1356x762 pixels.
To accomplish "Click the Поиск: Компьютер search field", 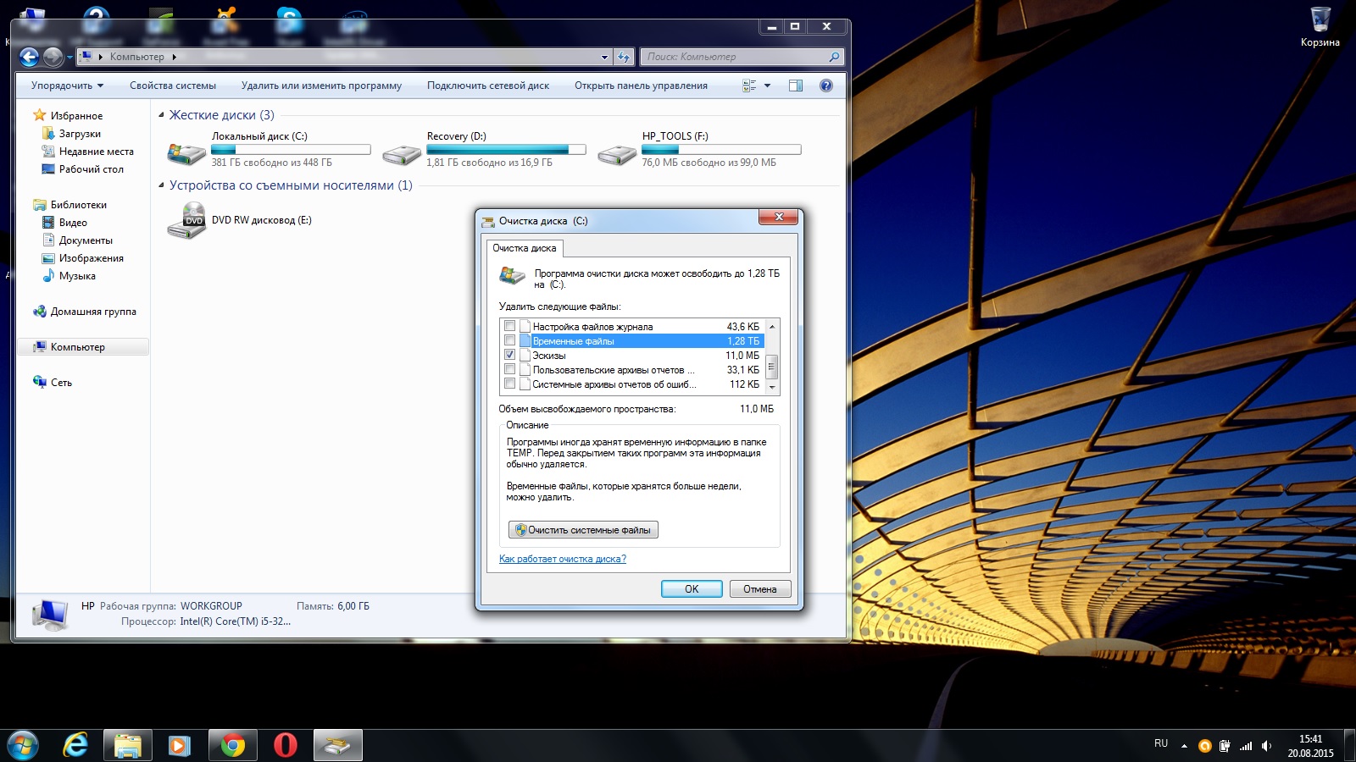I will coord(735,57).
